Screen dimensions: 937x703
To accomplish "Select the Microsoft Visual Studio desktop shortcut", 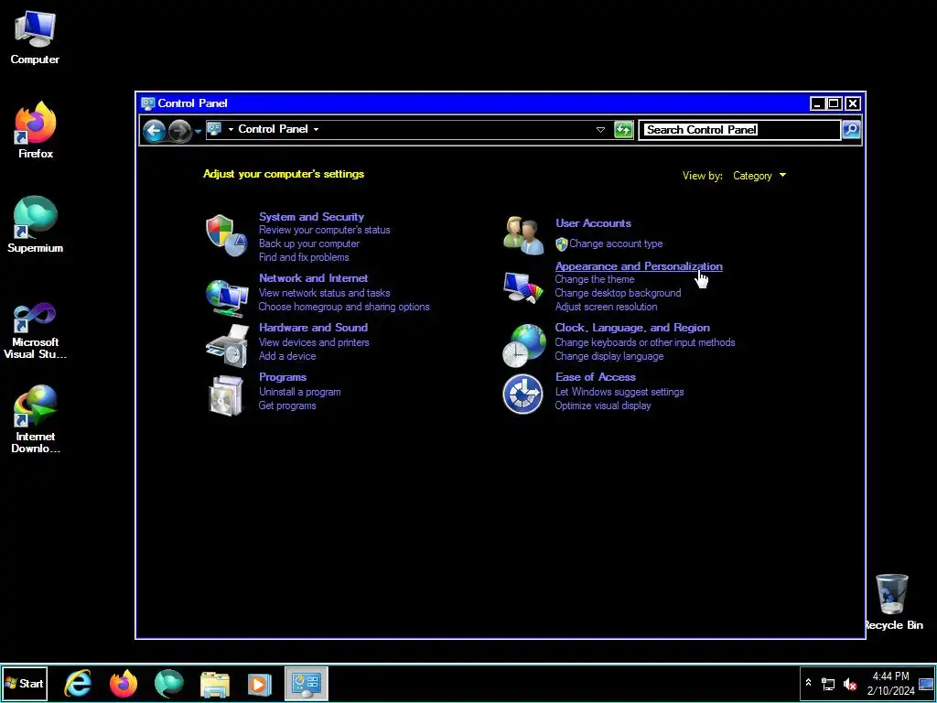I will coord(36,330).
